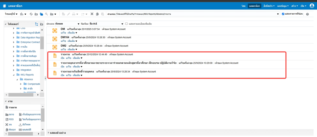
Task: Click the refresh icon in the toolbar
Action: point(31,14)
